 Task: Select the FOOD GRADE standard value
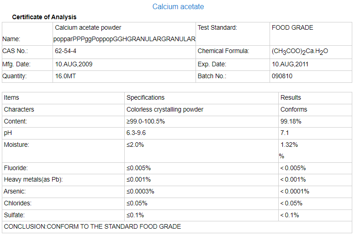(292, 27)
